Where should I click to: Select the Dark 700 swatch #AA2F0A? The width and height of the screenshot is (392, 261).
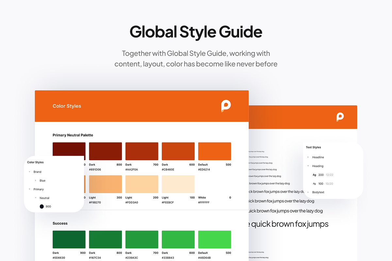click(x=142, y=151)
